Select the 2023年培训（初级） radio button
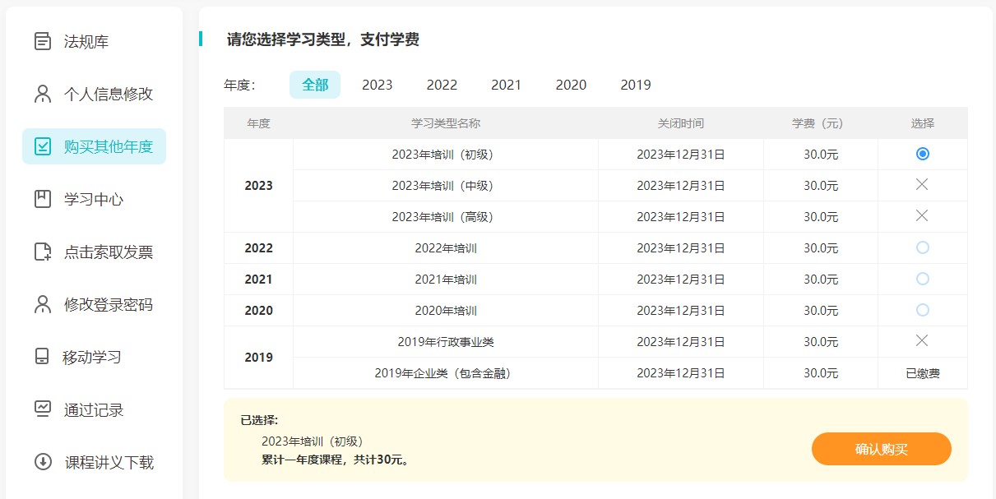The width and height of the screenshot is (996, 499). click(x=923, y=154)
